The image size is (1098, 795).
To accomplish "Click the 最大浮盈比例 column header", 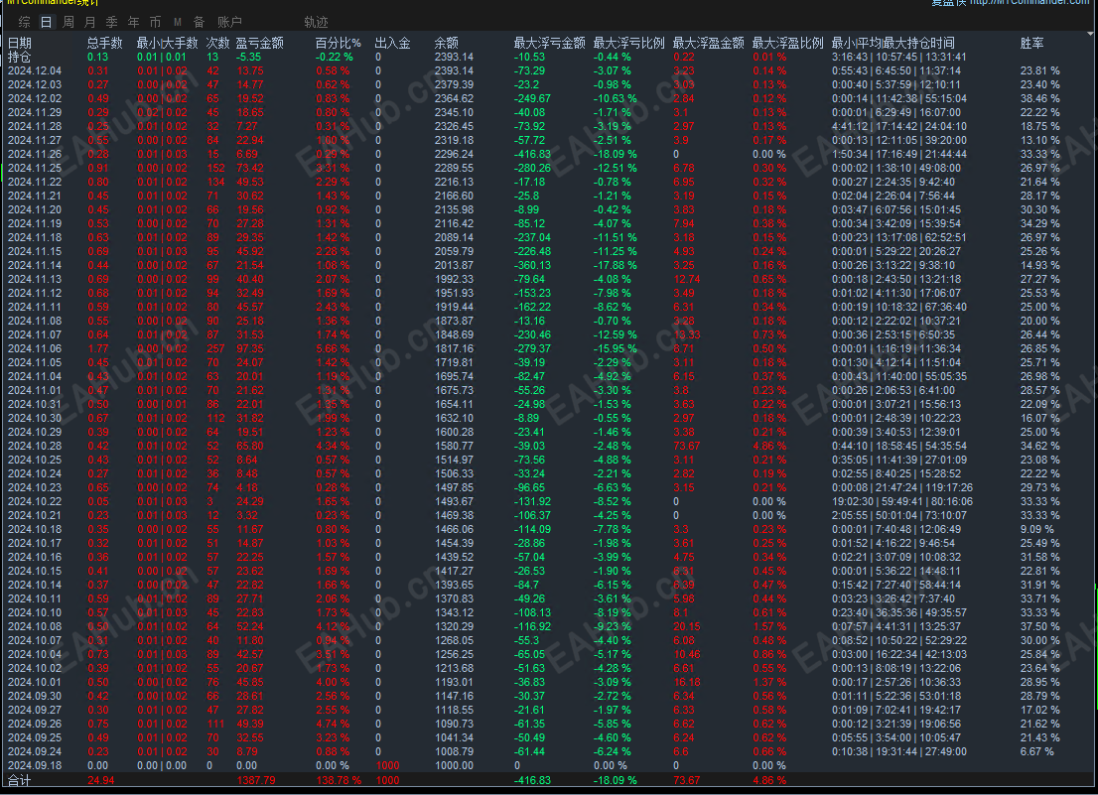I will click(788, 44).
